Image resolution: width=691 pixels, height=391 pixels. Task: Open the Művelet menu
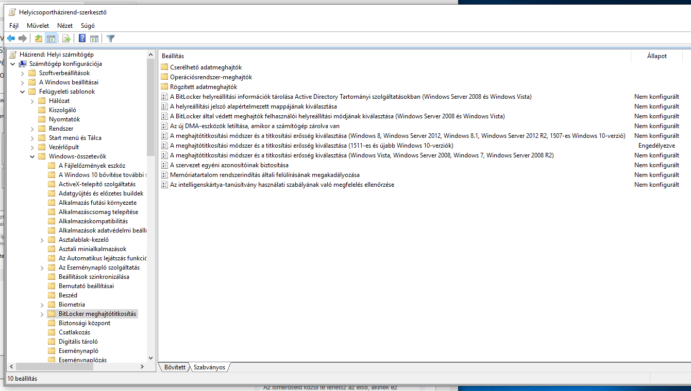(38, 25)
